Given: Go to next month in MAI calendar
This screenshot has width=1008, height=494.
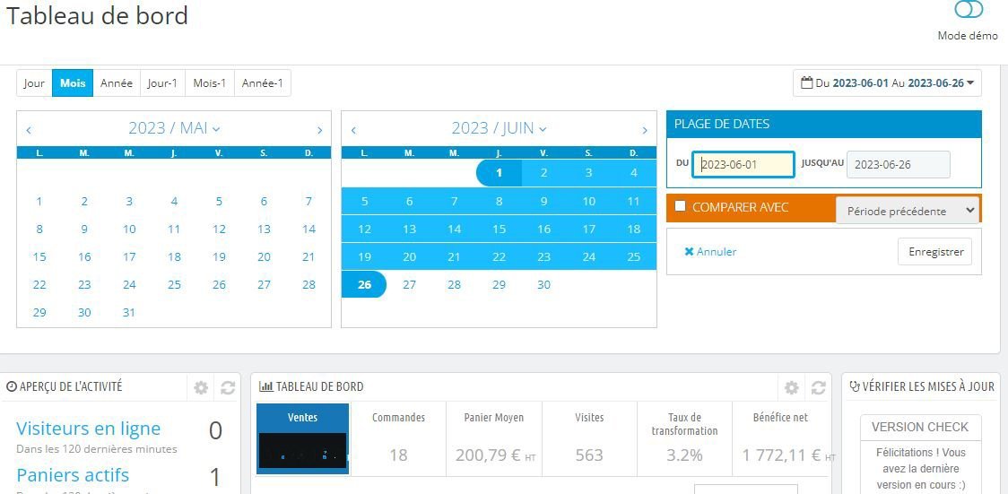Looking at the screenshot, I should [319, 130].
